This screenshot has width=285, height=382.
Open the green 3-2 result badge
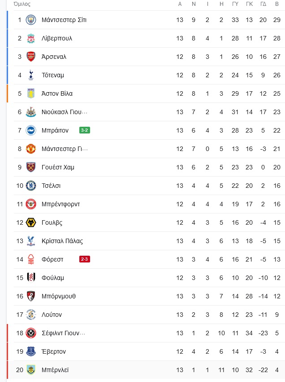(x=85, y=130)
